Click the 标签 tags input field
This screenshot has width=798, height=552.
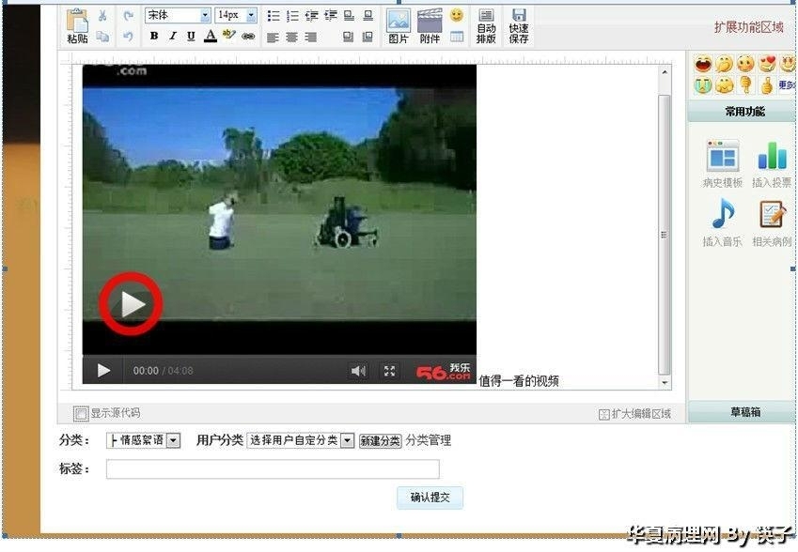point(273,468)
